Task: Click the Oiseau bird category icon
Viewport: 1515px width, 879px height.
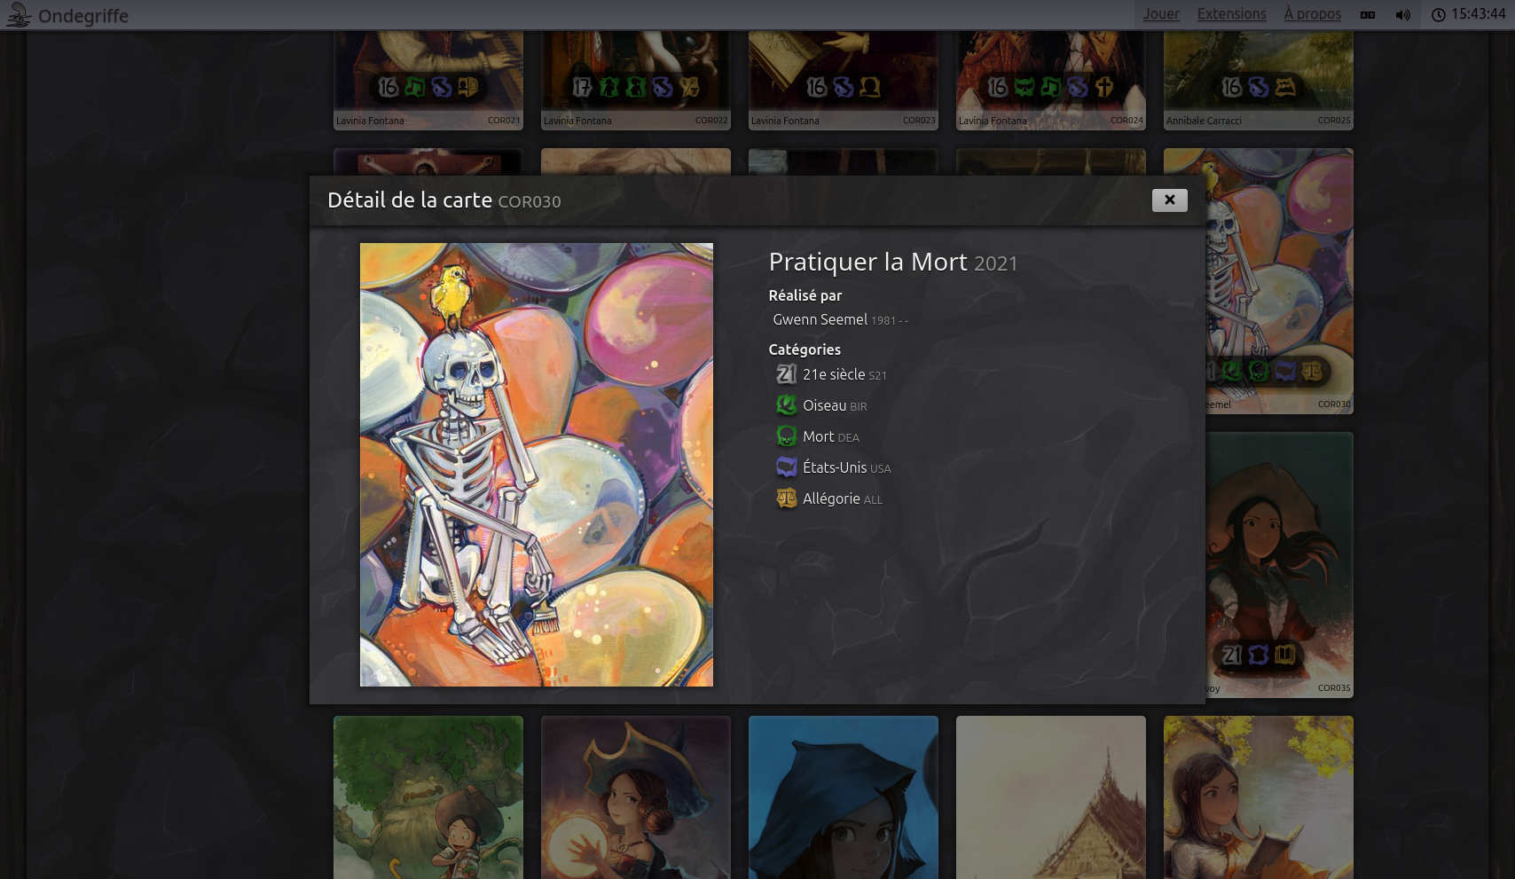Action: point(786,405)
